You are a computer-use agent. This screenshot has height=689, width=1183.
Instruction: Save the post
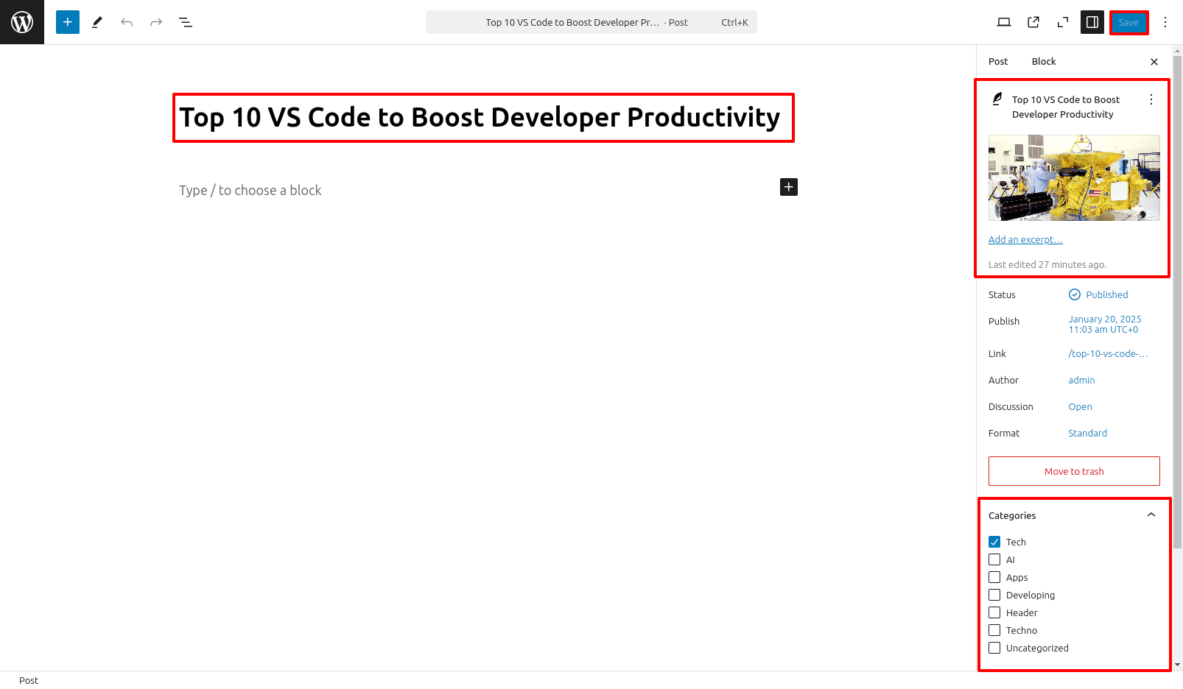(1128, 22)
